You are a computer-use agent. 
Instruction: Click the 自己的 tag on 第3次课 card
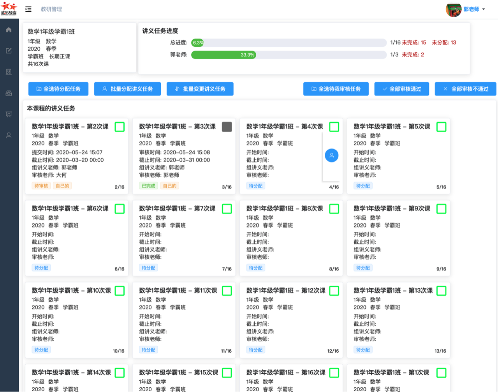pos(169,186)
